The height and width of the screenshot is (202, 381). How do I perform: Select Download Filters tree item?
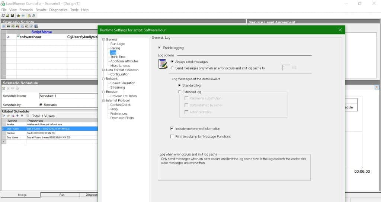[122, 118]
